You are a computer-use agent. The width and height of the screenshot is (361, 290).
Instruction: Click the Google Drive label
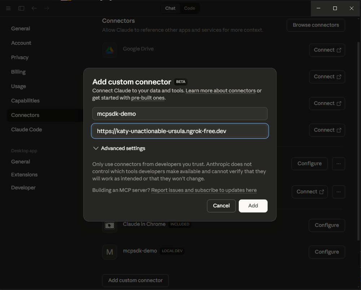tap(138, 49)
